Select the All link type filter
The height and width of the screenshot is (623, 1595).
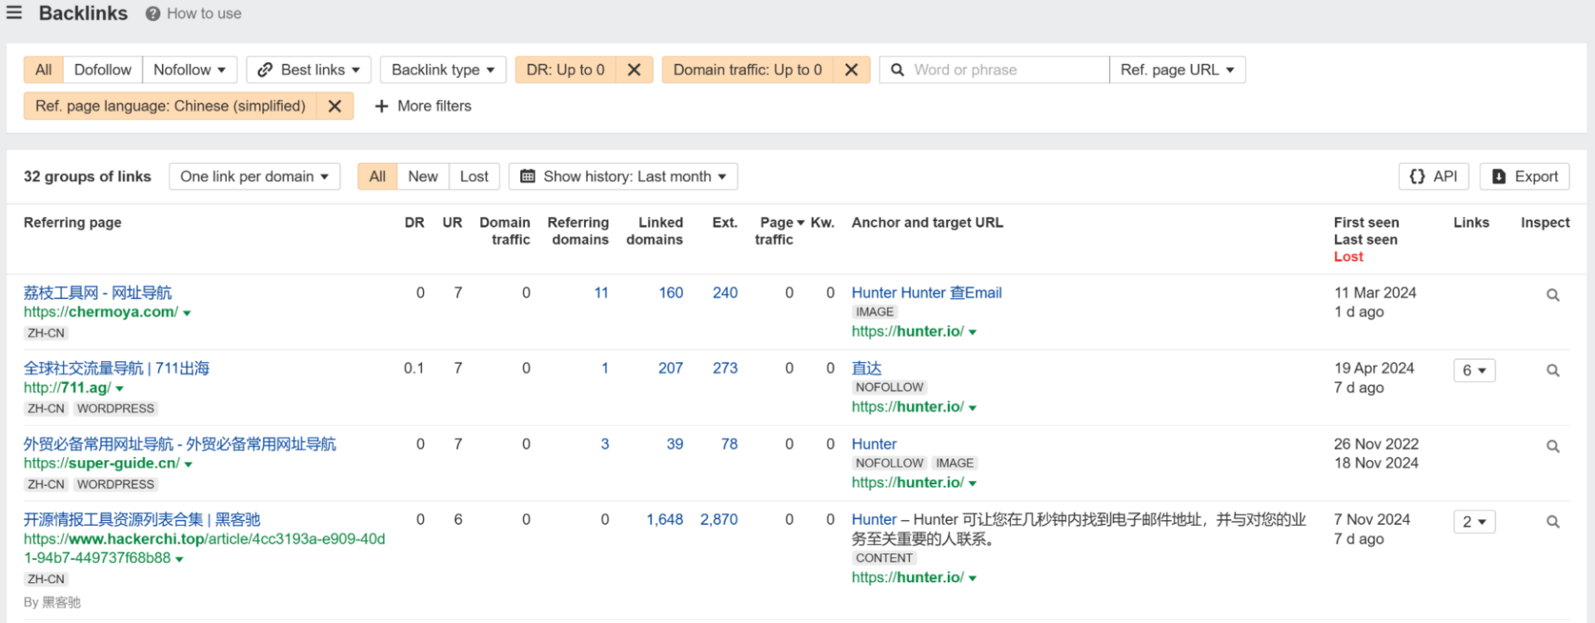coord(43,70)
